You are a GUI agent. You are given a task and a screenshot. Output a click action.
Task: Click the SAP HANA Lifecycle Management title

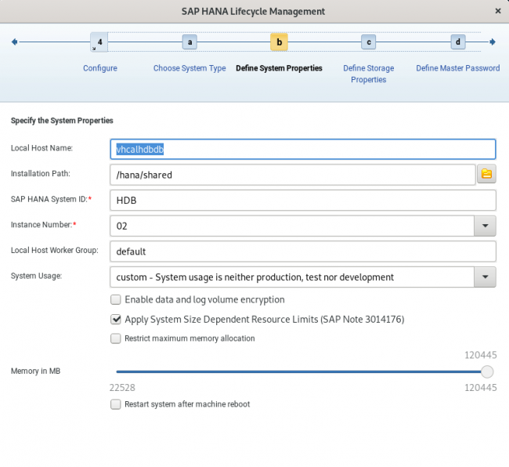coord(253,12)
